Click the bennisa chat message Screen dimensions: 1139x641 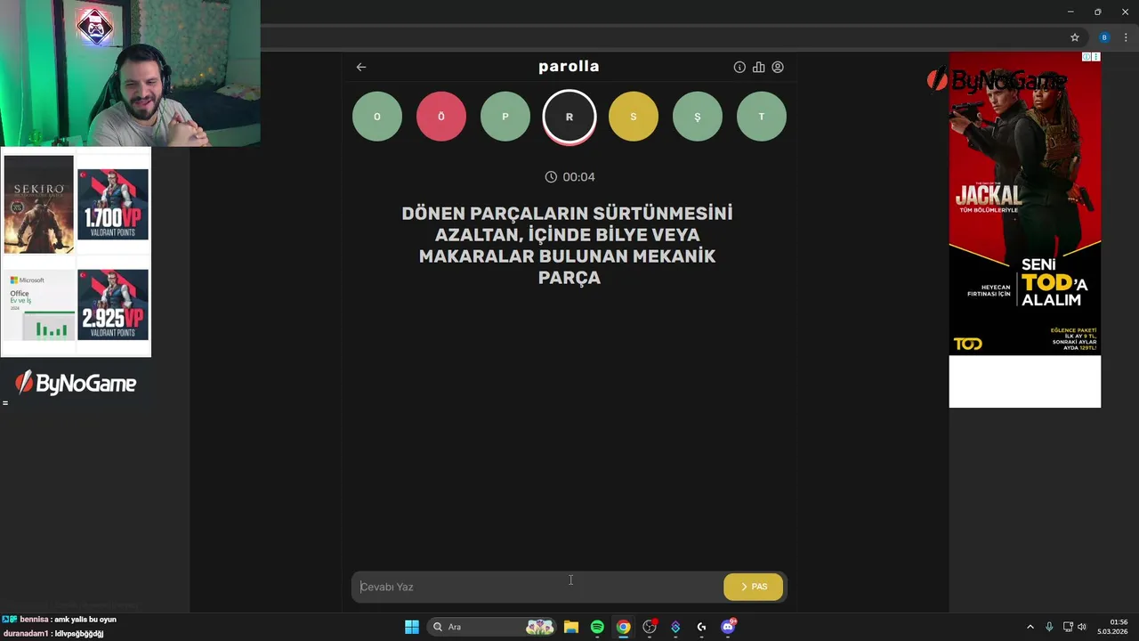pos(60,619)
